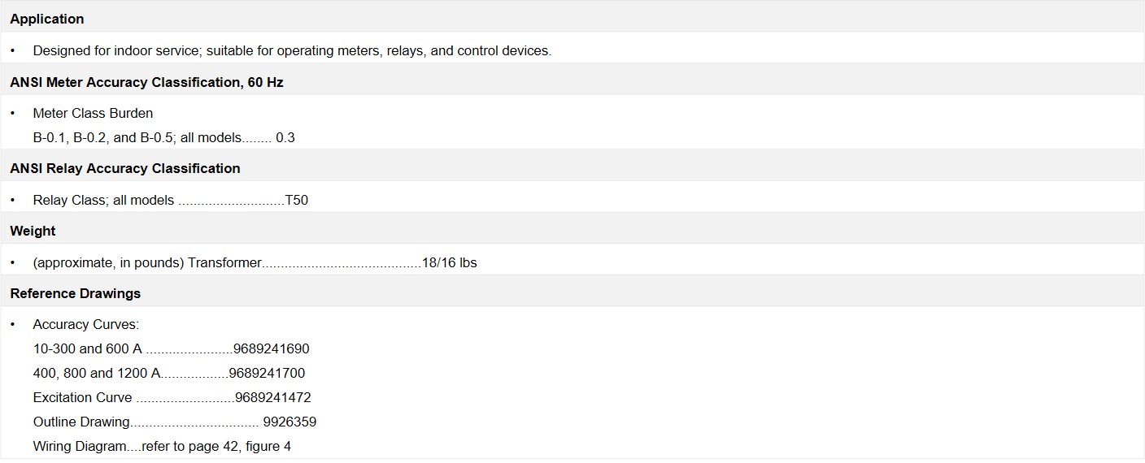Image resolution: width=1145 pixels, height=463 pixels.
Task: Select the Meter Class Burden line
Action: click(93, 113)
